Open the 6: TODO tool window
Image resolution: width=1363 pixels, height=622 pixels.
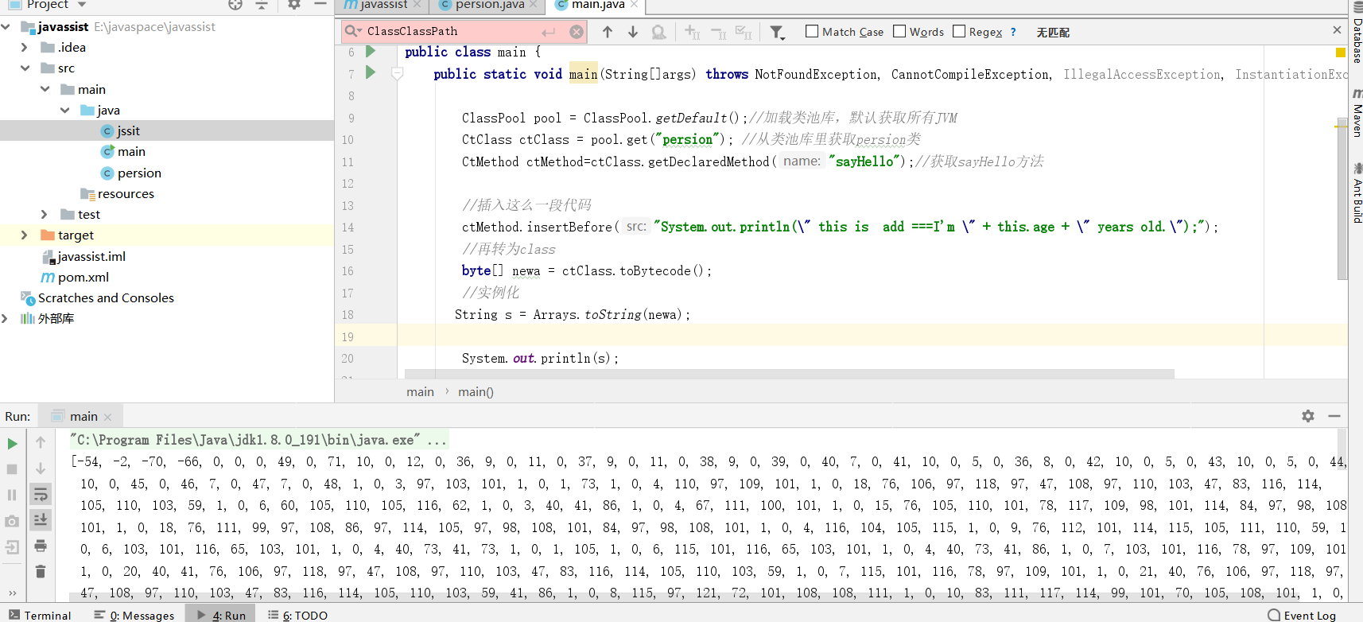tap(297, 615)
